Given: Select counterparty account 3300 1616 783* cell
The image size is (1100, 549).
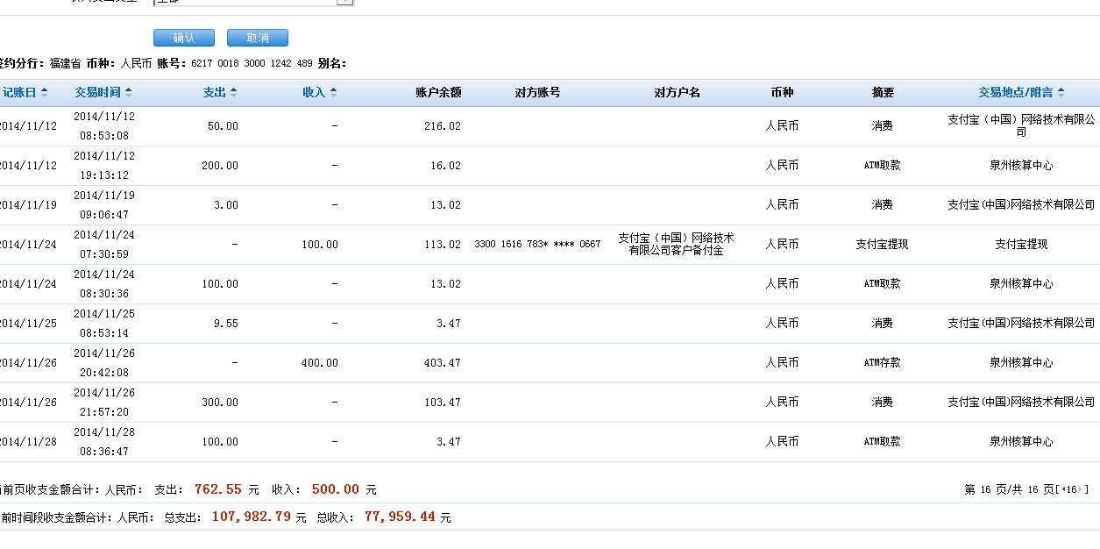Looking at the screenshot, I should click(537, 245).
